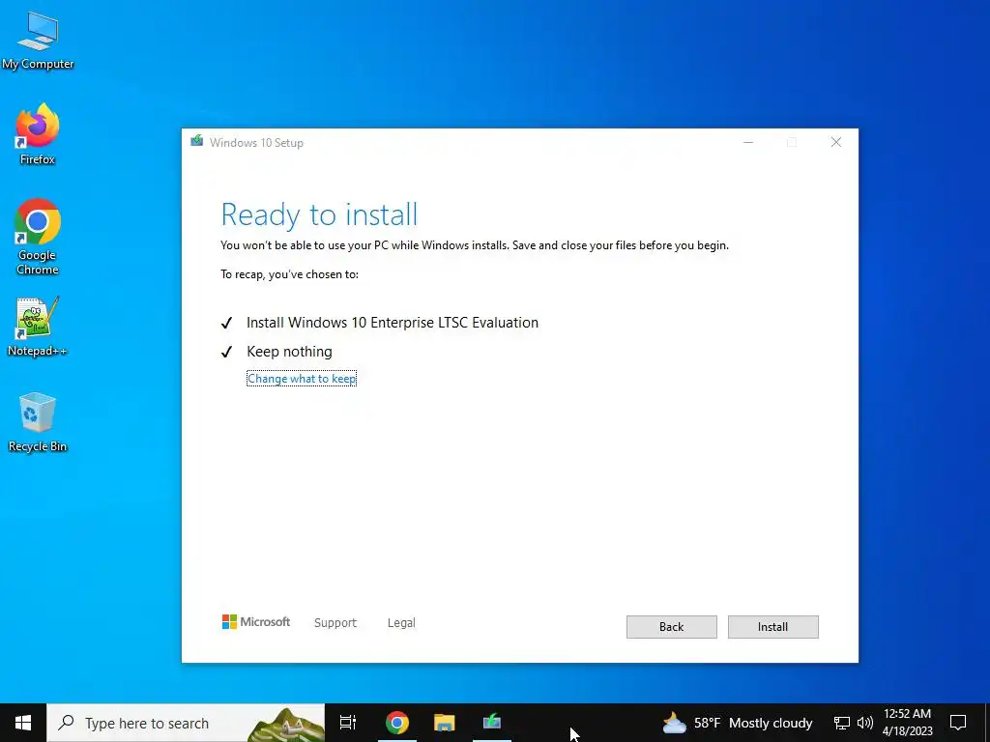Minimize the Windows 10 Setup window
The width and height of the screenshot is (990, 742).
coord(748,142)
